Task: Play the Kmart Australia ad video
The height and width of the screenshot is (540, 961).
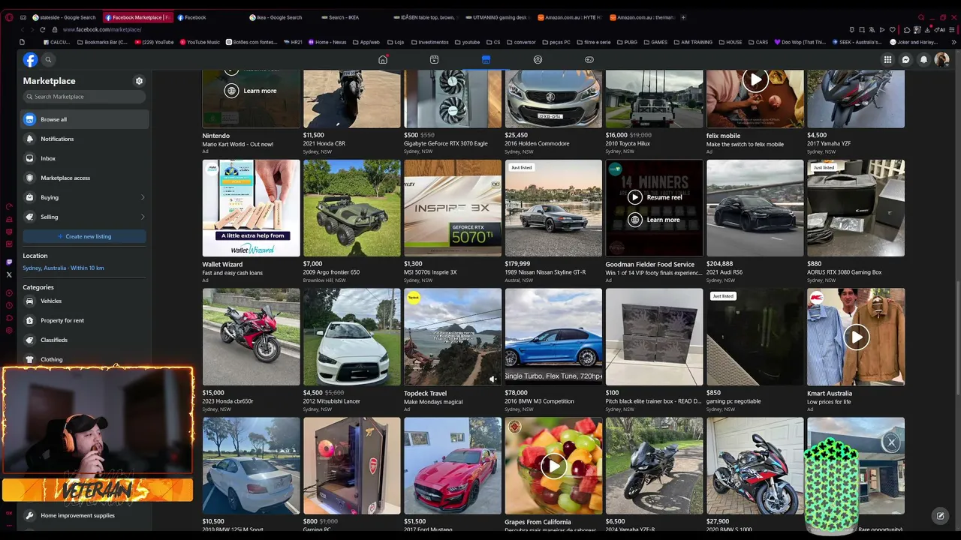Action: coord(856,337)
